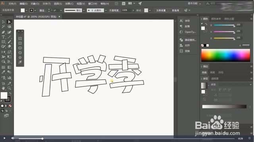This screenshot has width=254, height=142.
Task: Expand opacity value arrow
Action: [x=133, y=10]
